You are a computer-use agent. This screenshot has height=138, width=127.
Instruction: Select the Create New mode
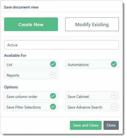point(31,24)
